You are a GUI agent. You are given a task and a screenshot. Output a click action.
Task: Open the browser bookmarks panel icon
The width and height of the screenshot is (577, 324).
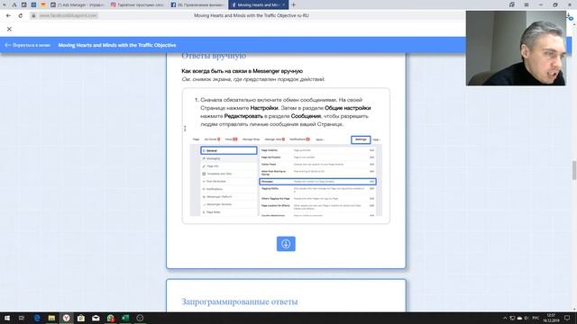point(512,4)
